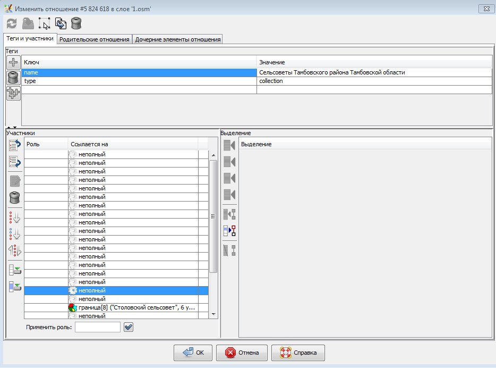496x368 pixels.
Task: Select objects for highlighted members icon
Action: tap(229, 231)
